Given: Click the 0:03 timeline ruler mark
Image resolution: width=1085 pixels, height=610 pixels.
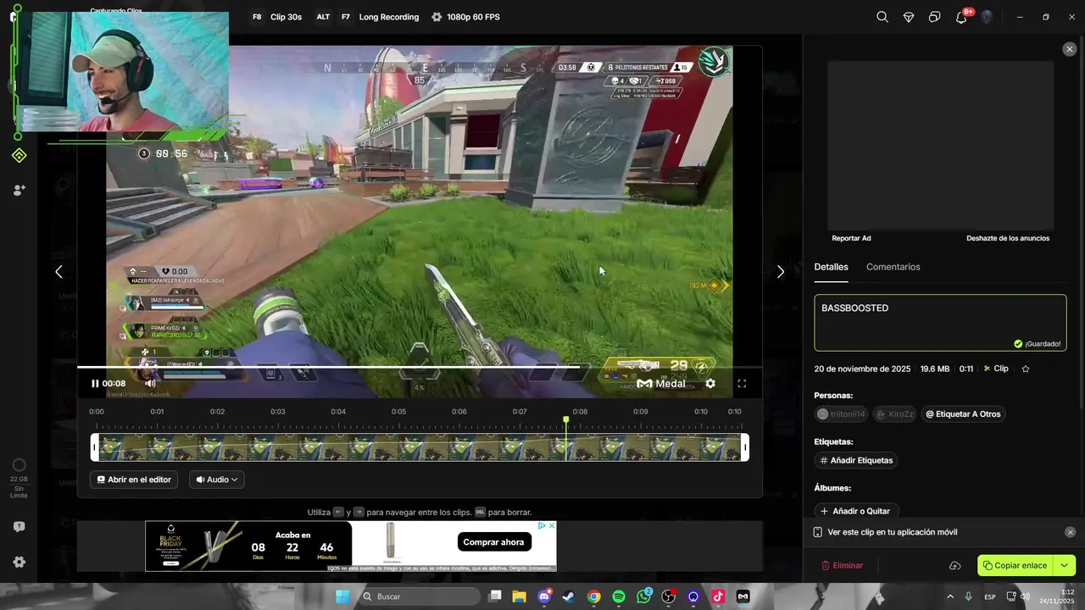Looking at the screenshot, I should 278,412.
